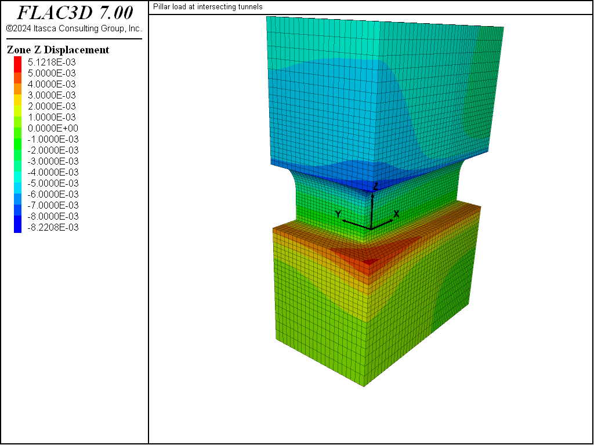Click the X axis label on the triad
This screenshot has height=445, width=594.
click(396, 214)
